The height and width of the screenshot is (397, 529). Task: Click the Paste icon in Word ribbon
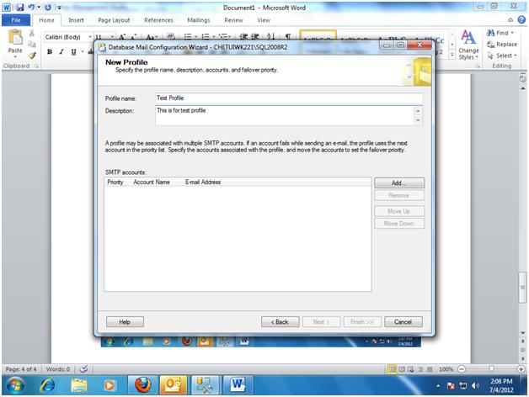[15, 37]
